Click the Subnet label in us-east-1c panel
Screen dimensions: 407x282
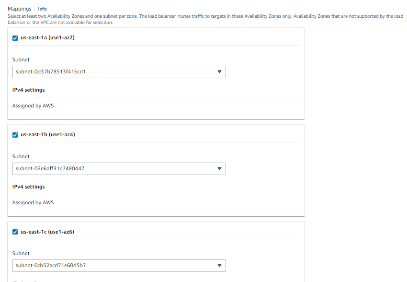tap(21, 253)
